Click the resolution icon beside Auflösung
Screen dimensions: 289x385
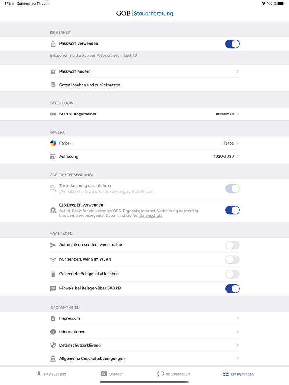pos(53,157)
